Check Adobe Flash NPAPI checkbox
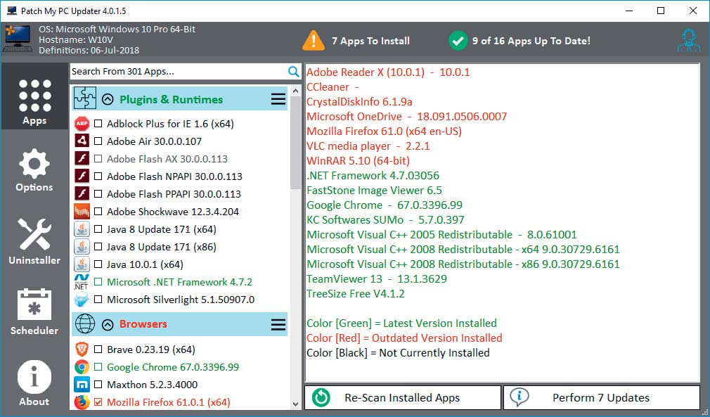Viewport: 710px width, 417px height. (98, 177)
